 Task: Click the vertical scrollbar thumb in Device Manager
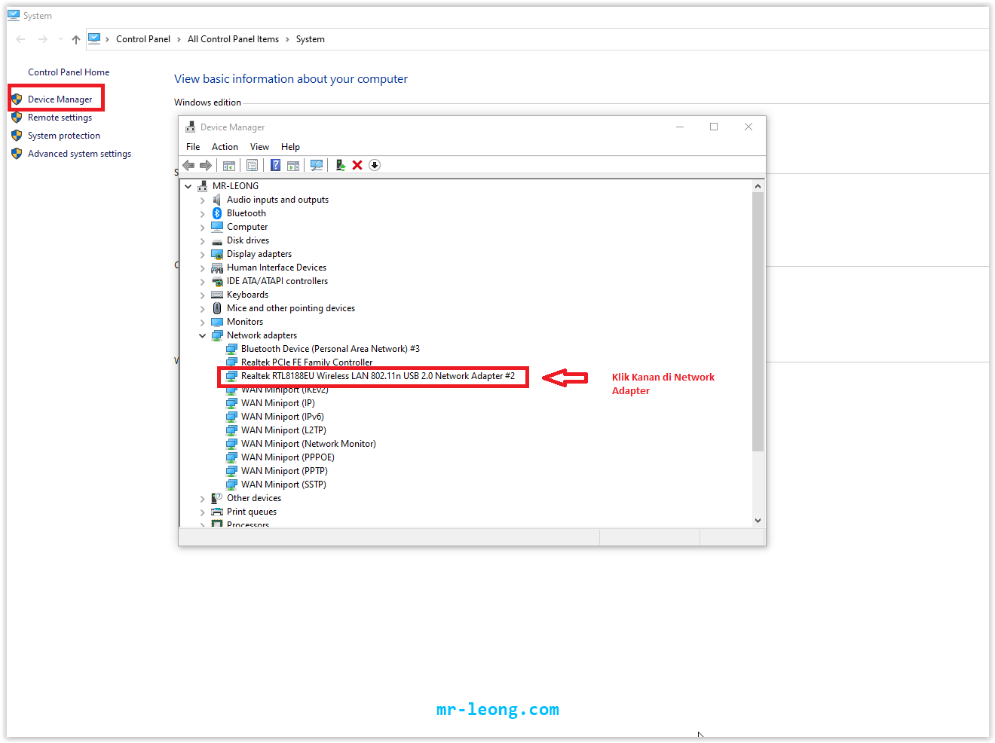[x=758, y=322]
